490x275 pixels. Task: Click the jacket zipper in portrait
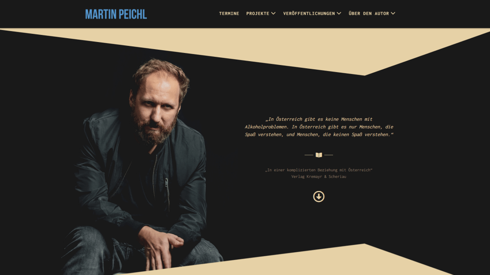click(x=167, y=189)
